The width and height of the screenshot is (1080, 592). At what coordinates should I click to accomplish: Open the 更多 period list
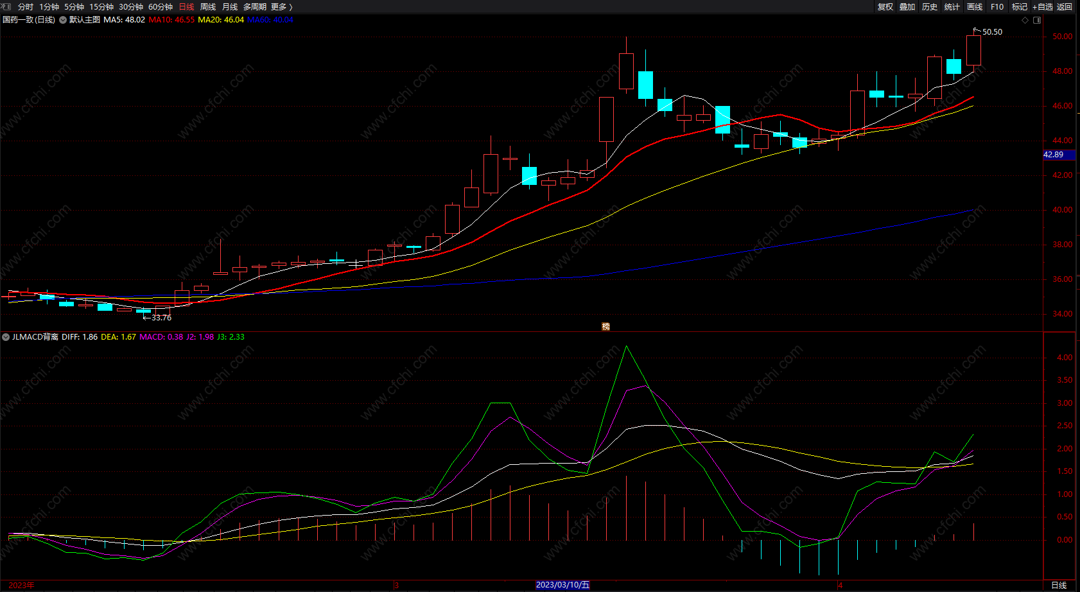coord(282,6)
